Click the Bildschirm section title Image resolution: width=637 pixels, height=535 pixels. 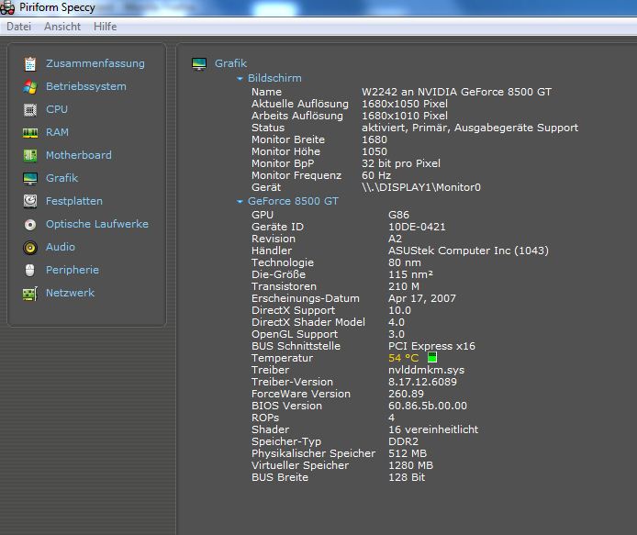[x=274, y=78]
